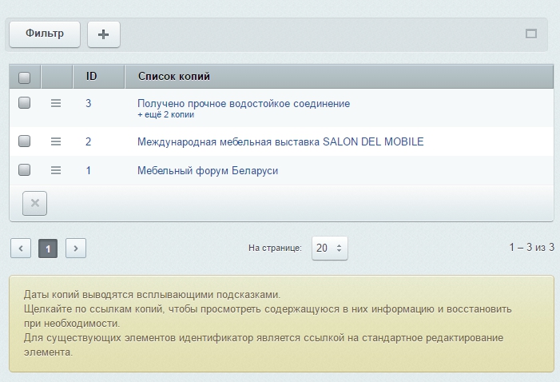The image size is (560, 382).
Task: Go to previous page using left arrow
Action: 21,249
